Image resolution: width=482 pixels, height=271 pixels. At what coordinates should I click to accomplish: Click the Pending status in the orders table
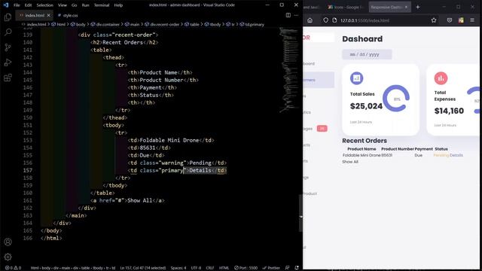click(441, 155)
